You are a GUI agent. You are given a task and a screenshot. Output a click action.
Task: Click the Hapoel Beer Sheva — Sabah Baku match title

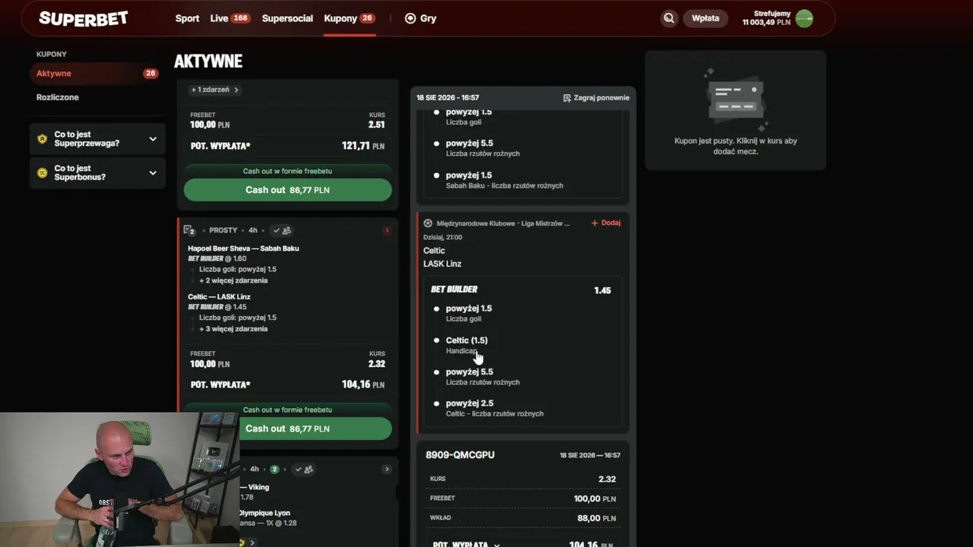243,248
